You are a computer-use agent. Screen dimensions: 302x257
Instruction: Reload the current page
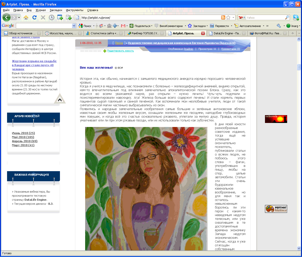coord(35,18)
